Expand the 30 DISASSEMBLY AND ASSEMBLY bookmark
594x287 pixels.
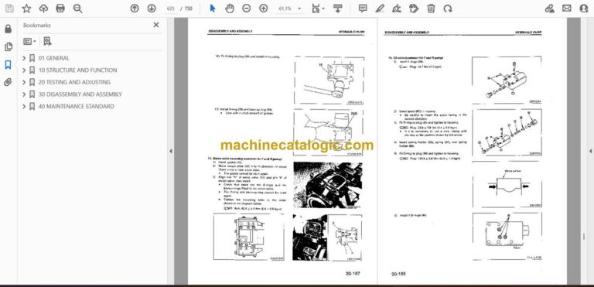point(24,94)
